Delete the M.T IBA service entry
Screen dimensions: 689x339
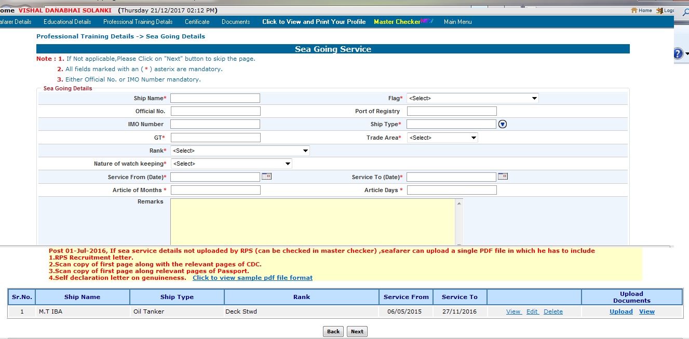tap(553, 311)
